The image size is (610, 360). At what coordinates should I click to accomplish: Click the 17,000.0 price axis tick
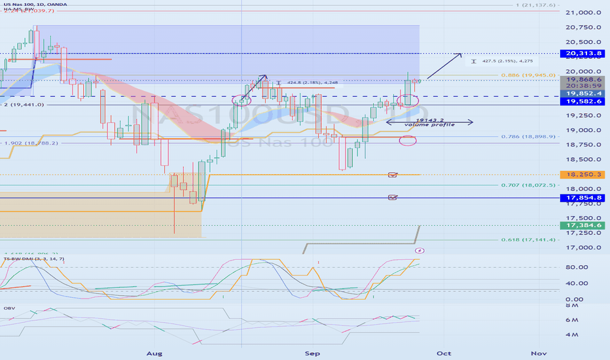coord(583,247)
